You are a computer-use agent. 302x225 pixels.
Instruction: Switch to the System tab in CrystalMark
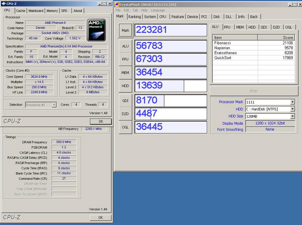(150, 17)
